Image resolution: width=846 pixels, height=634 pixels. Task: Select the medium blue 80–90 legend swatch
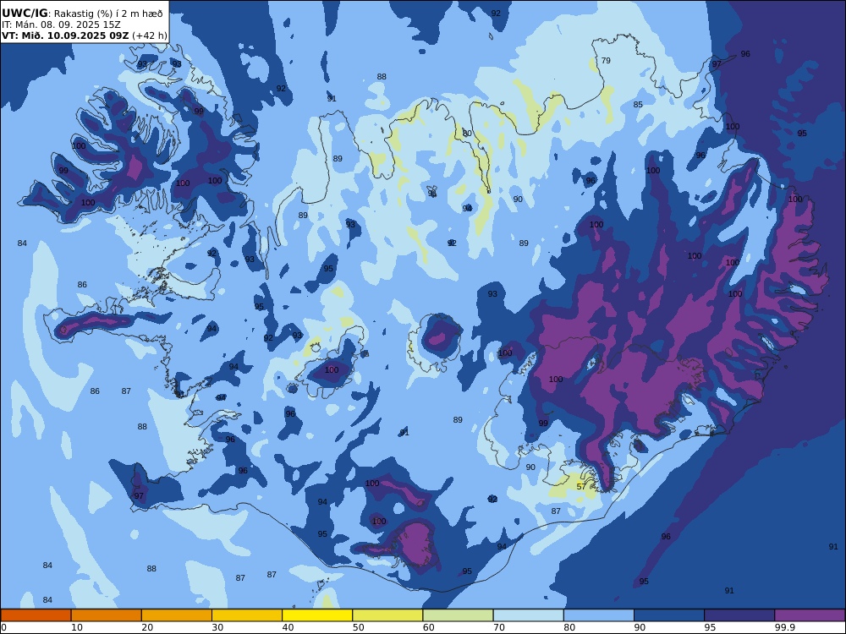[599, 615]
